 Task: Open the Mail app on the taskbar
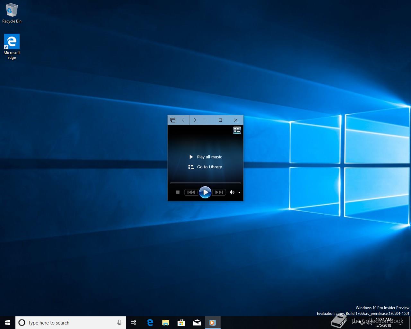tap(197, 323)
